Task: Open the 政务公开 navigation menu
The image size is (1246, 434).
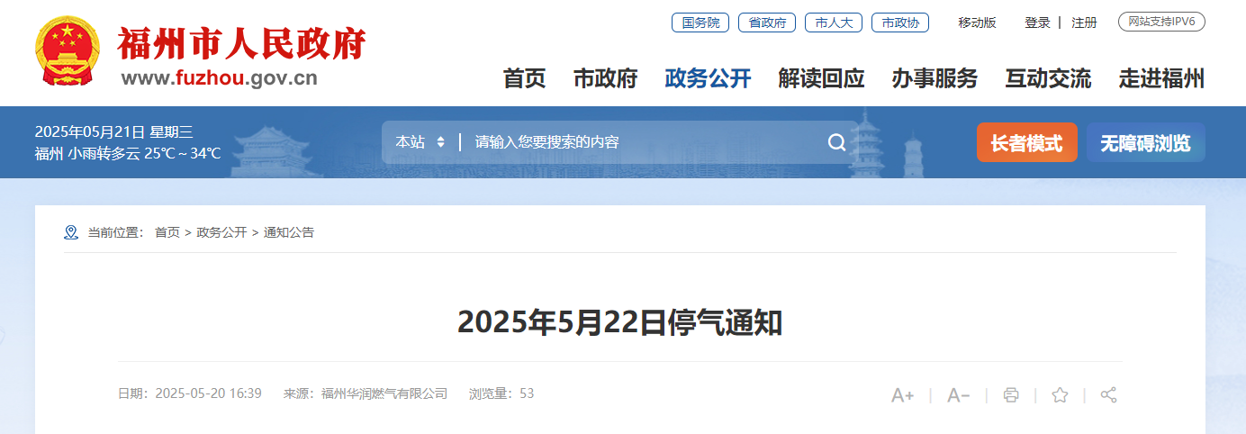Action: (x=708, y=79)
